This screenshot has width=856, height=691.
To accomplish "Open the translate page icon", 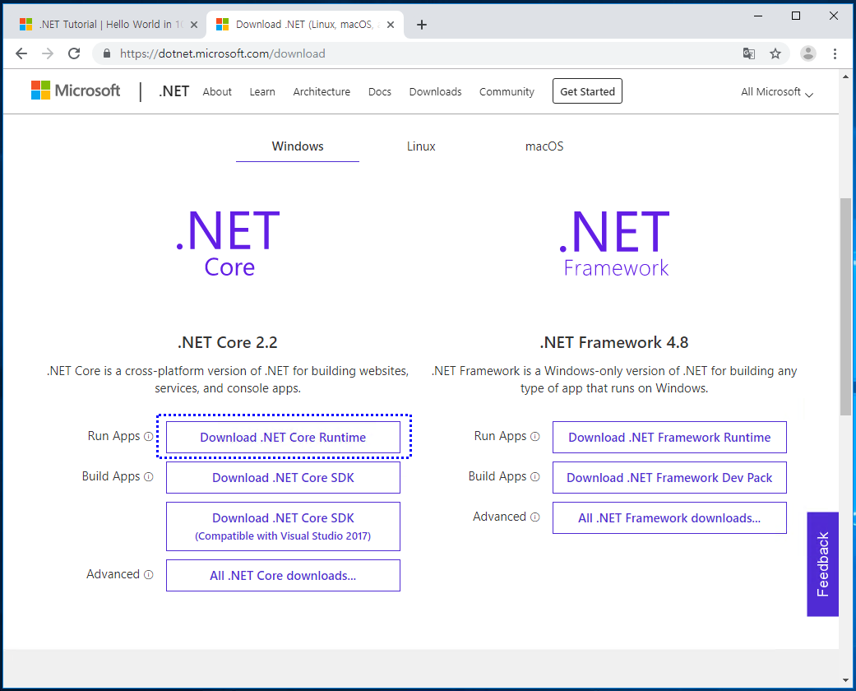I will pos(749,53).
